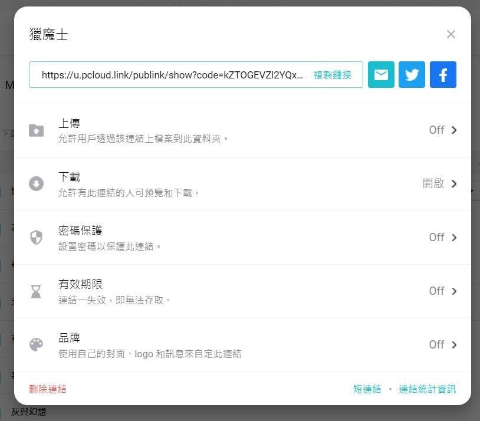Screen dimensions: 480x421
Task: Click the upload folder icon
Action: [37, 130]
